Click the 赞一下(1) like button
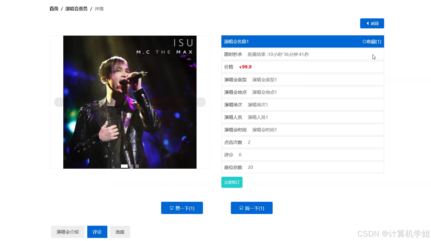 pyautogui.click(x=182, y=208)
